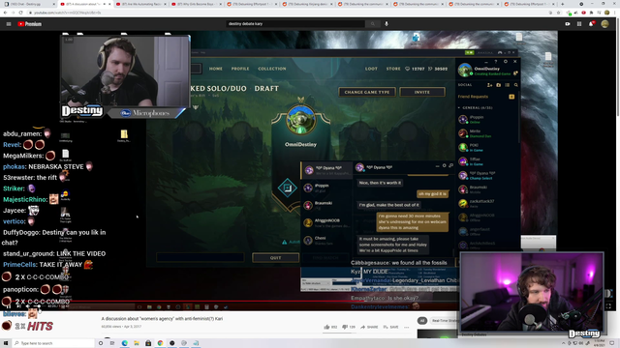620x348 pixels.
Task: Open the Chrome three-dot menu
Action: coord(615,13)
